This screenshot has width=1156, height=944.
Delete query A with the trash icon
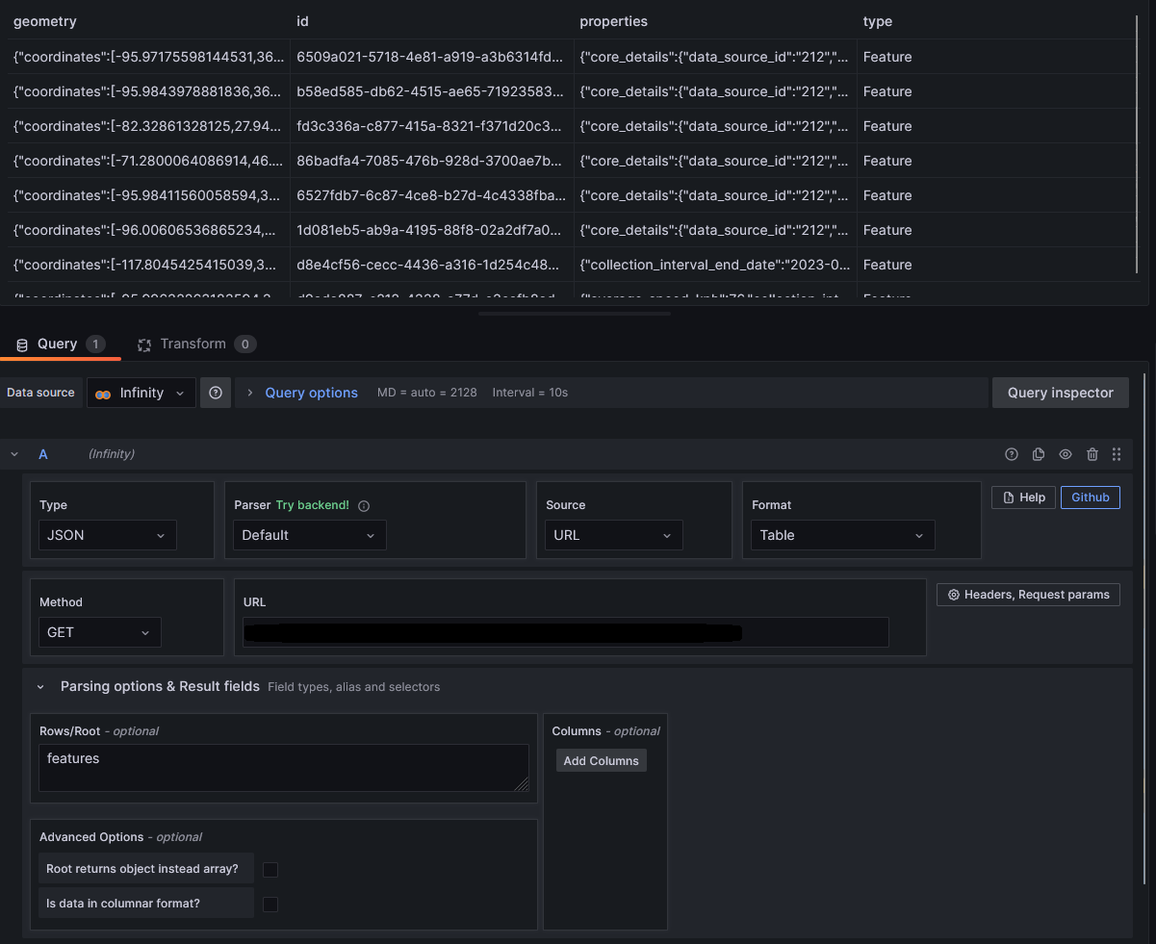tap(1092, 453)
